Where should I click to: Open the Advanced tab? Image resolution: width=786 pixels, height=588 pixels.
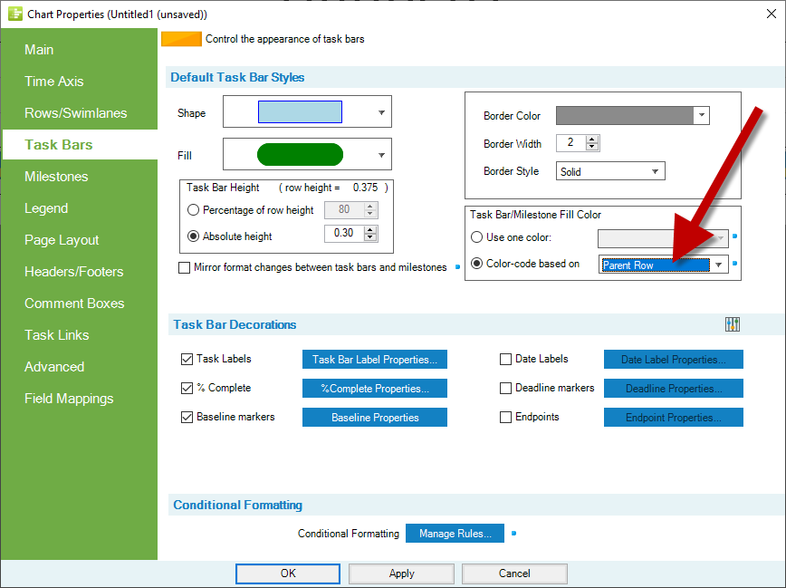point(54,367)
